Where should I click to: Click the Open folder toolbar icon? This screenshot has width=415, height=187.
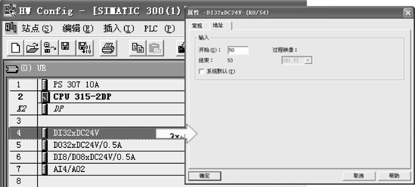(x=32, y=48)
